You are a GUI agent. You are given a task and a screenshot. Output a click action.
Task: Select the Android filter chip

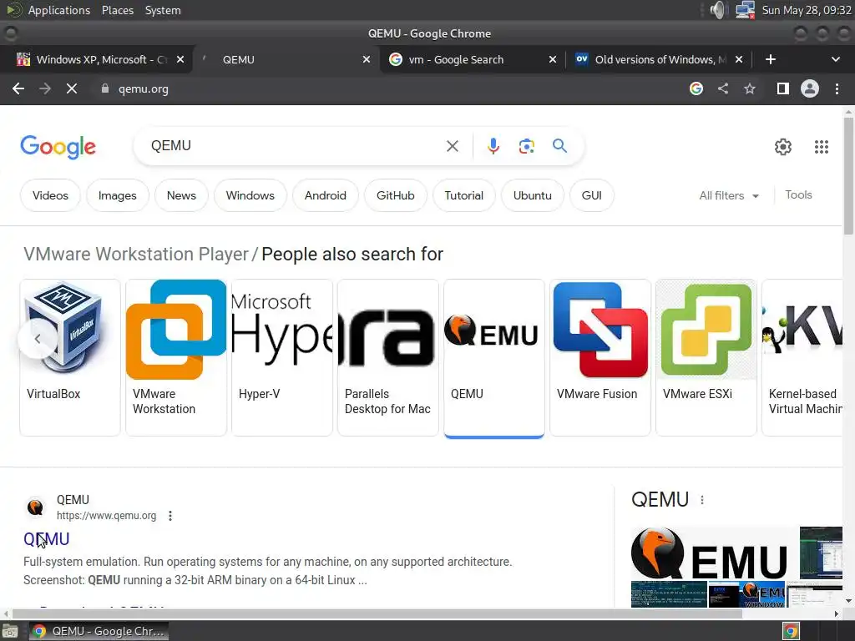326,195
